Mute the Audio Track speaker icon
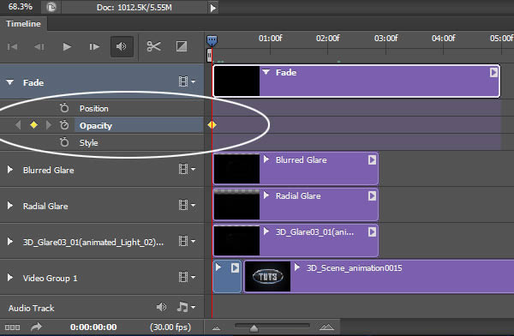This screenshot has width=514, height=336. click(161, 307)
